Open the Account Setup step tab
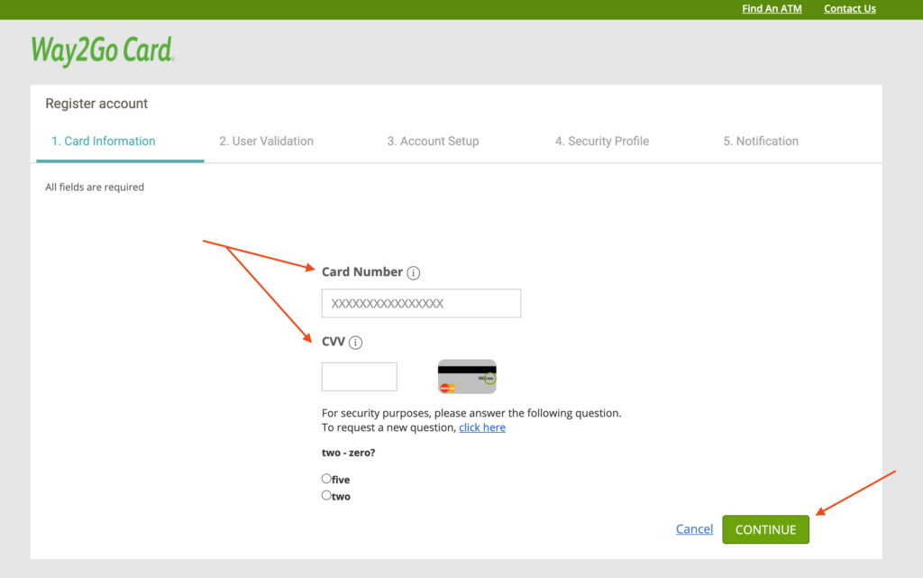Viewport: 923px width, 578px height. tap(433, 142)
